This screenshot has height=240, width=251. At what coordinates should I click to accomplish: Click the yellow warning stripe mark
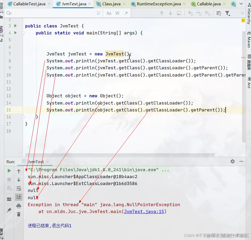tap(243, 57)
